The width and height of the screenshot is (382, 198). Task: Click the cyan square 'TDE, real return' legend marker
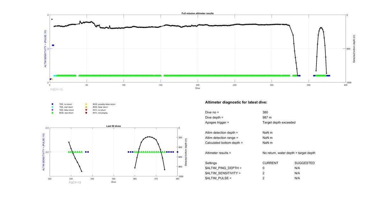pos(53,107)
